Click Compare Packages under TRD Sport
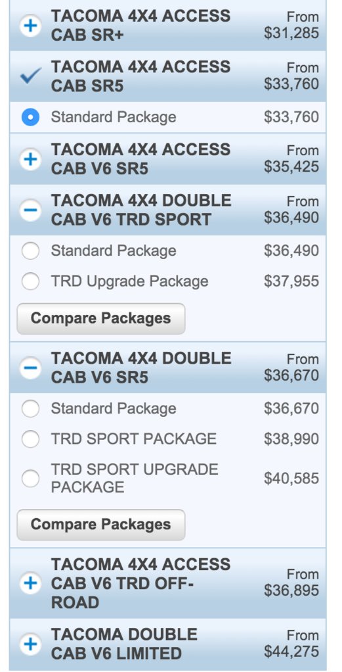Image resolution: width=342 pixels, height=672 pixels. point(101,318)
